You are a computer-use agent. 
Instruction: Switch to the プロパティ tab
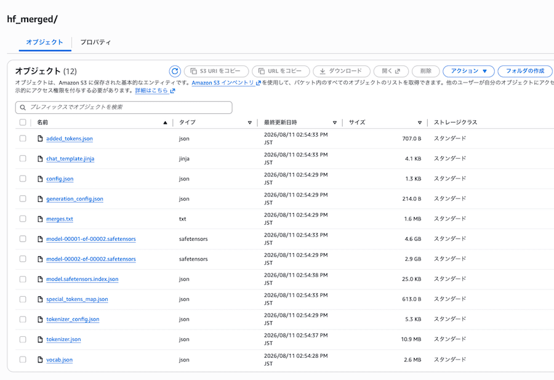(x=95, y=42)
